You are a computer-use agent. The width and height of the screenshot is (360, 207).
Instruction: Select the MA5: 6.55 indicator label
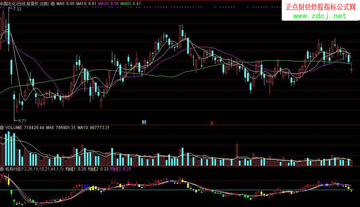pos(65,4)
